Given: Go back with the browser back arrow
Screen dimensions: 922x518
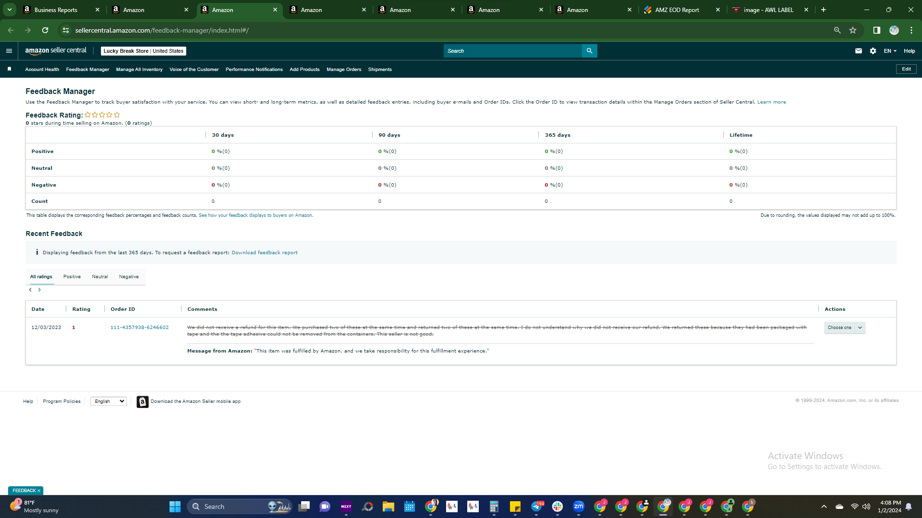Looking at the screenshot, I should click(x=11, y=30).
